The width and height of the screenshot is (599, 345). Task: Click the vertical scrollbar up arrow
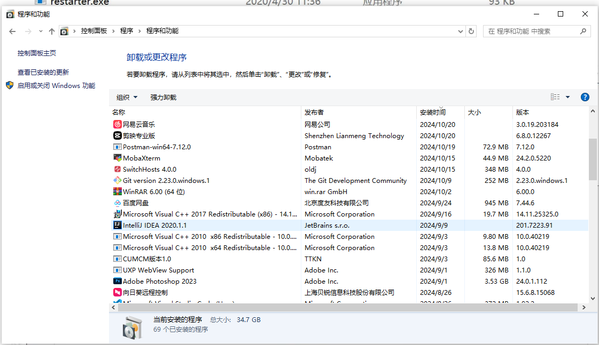(x=593, y=111)
